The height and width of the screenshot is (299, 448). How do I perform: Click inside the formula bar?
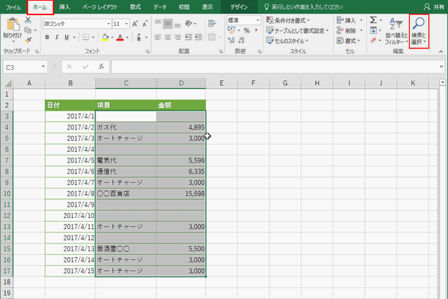[x=275, y=67]
